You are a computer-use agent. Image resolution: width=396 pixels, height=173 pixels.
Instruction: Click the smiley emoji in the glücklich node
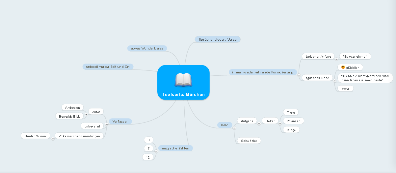(x=343, y=67)
